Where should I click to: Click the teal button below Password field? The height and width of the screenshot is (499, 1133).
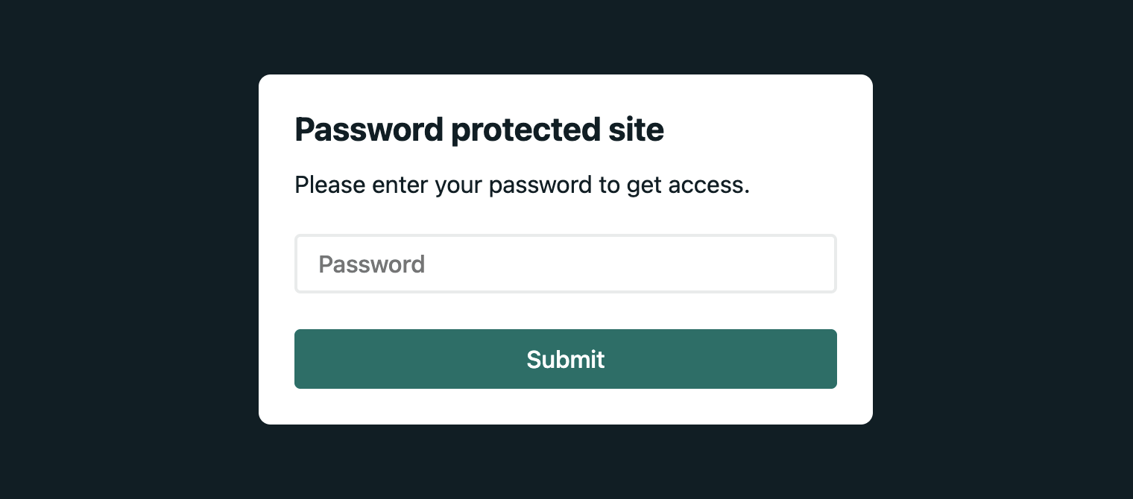(565, 359)
